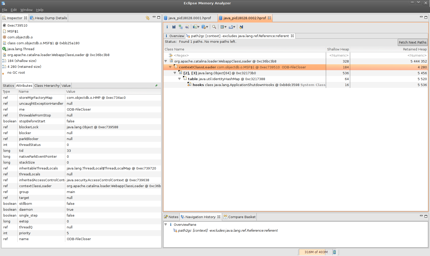Viewport: 430px width, 256px height.
Task: Maximize the Navigation History panel
Action: pos(426,216)
